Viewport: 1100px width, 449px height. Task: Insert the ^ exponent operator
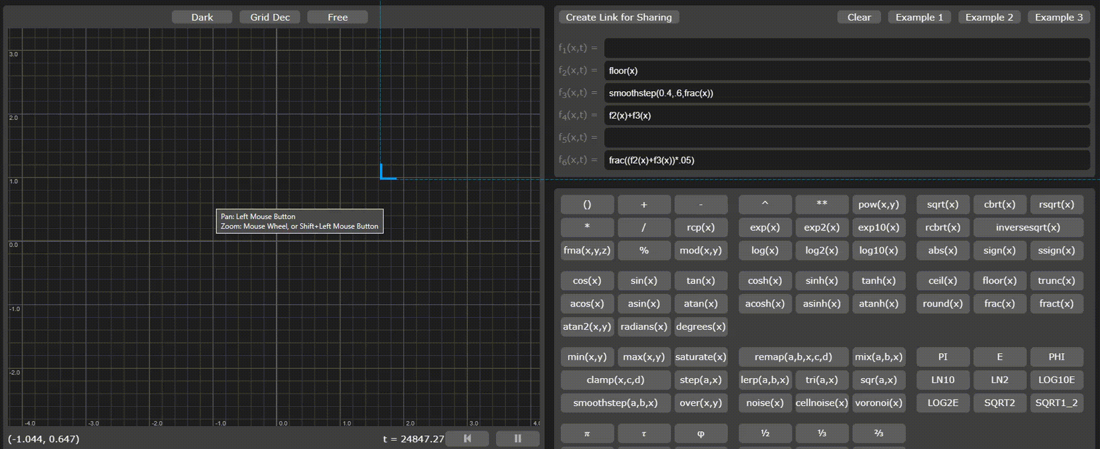764,204
